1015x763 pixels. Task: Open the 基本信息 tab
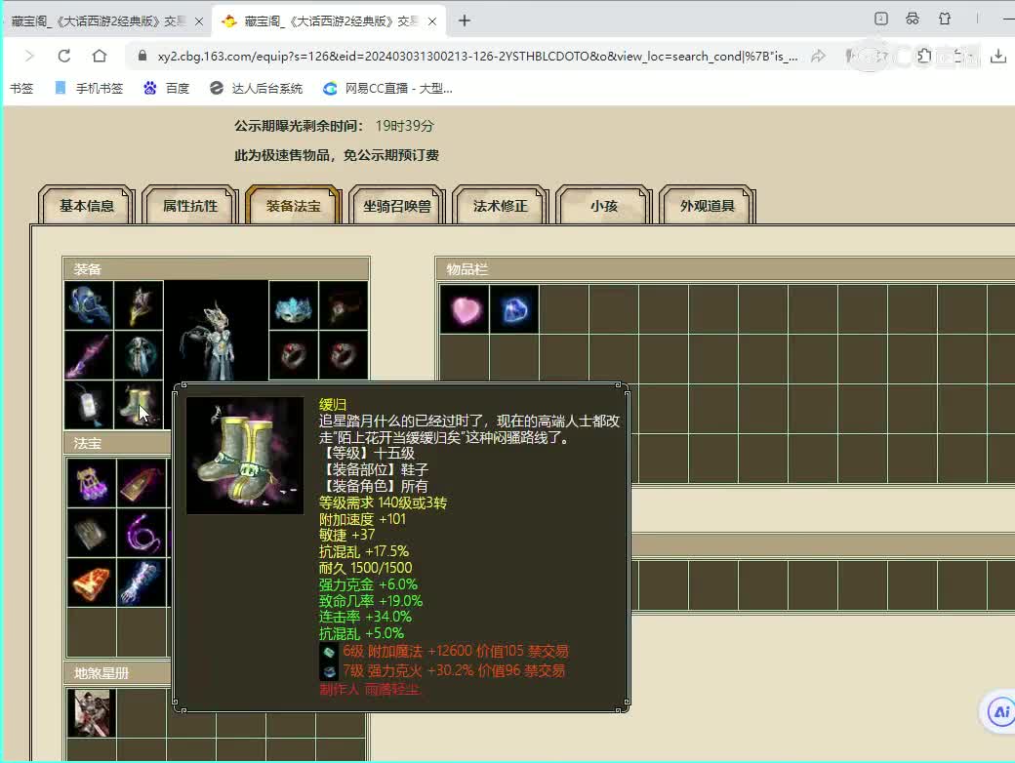(x=87, y=206)
